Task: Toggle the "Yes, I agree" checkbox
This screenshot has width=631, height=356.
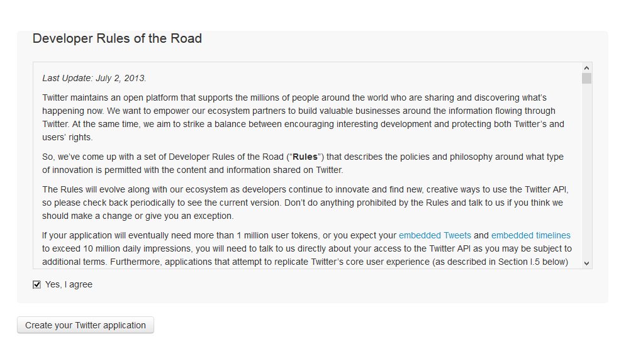Action: tap(37, 285)
